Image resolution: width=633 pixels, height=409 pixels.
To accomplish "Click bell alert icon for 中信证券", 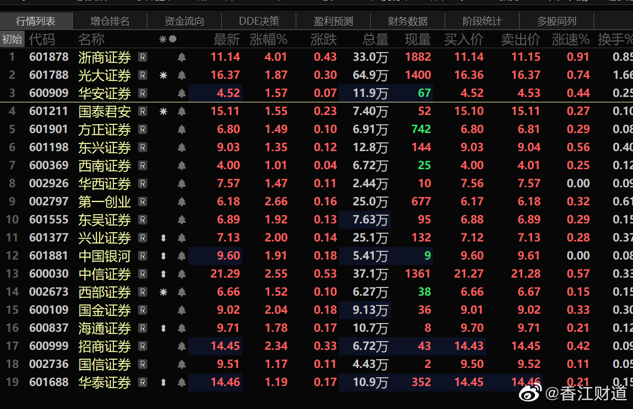I will (x=182, y=274).
